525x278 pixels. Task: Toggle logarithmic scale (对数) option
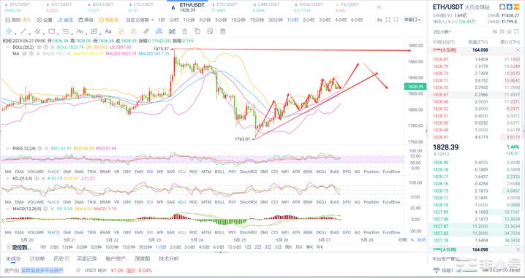(x=402, y=239)
